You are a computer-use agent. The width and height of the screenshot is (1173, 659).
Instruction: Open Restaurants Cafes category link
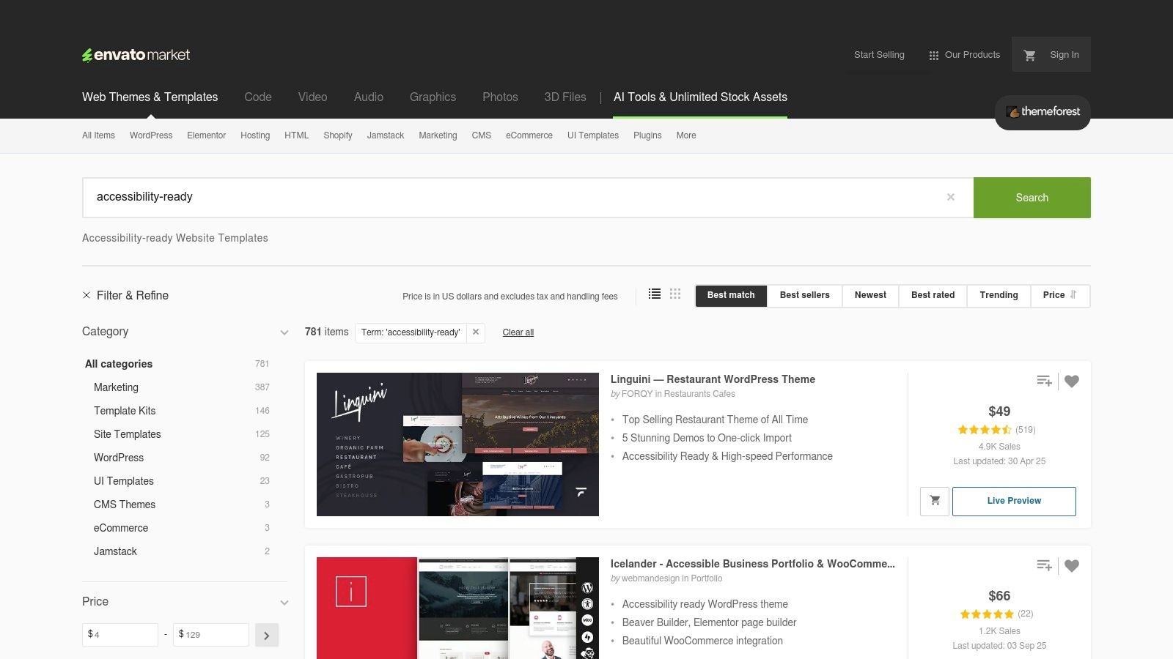pos(699,394)
